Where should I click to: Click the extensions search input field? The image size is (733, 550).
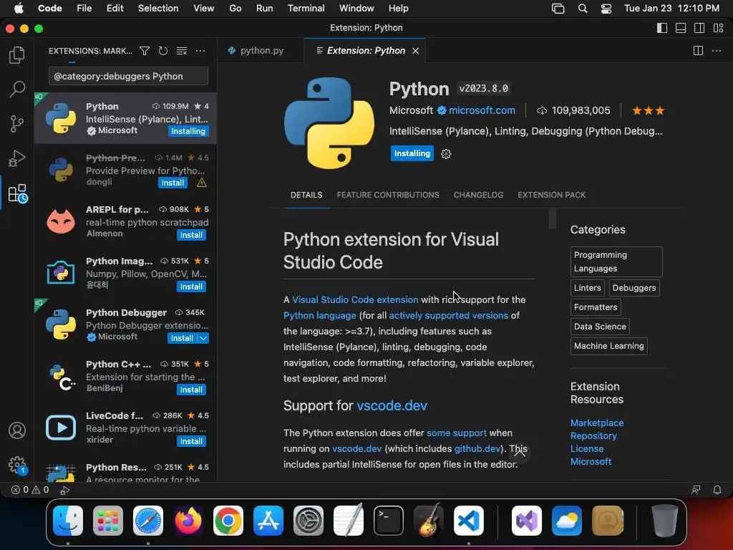click(128, 76)
